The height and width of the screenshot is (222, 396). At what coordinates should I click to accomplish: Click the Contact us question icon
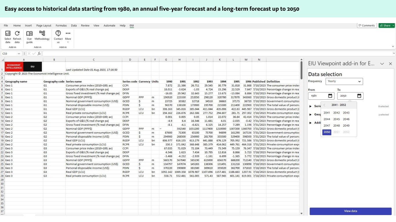coord(58,33)
